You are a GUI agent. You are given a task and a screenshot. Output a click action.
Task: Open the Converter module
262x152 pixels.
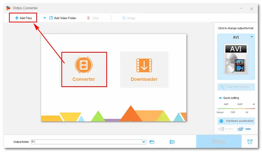tap(84, 69)
